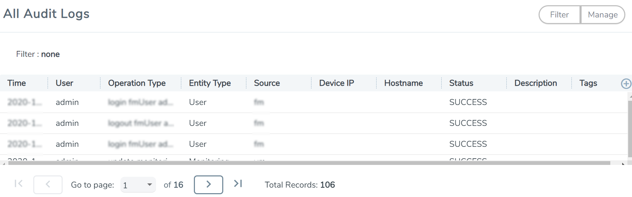Click the Device IP column header
Image resolution: width=632 pixels, height=197 pixels.
coord(336,83)
